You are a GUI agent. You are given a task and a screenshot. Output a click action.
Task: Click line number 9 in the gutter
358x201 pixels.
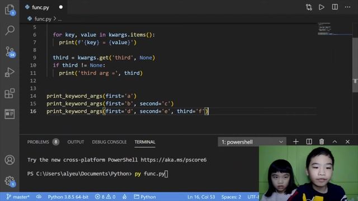coord(35,58)
